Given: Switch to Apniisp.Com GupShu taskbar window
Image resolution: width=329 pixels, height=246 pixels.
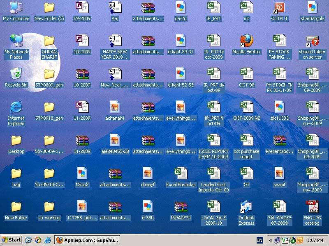Looking at the screenshot, I should click(87, 240).
